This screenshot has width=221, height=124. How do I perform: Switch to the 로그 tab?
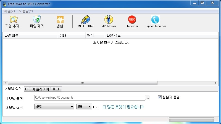pos(56,89)
